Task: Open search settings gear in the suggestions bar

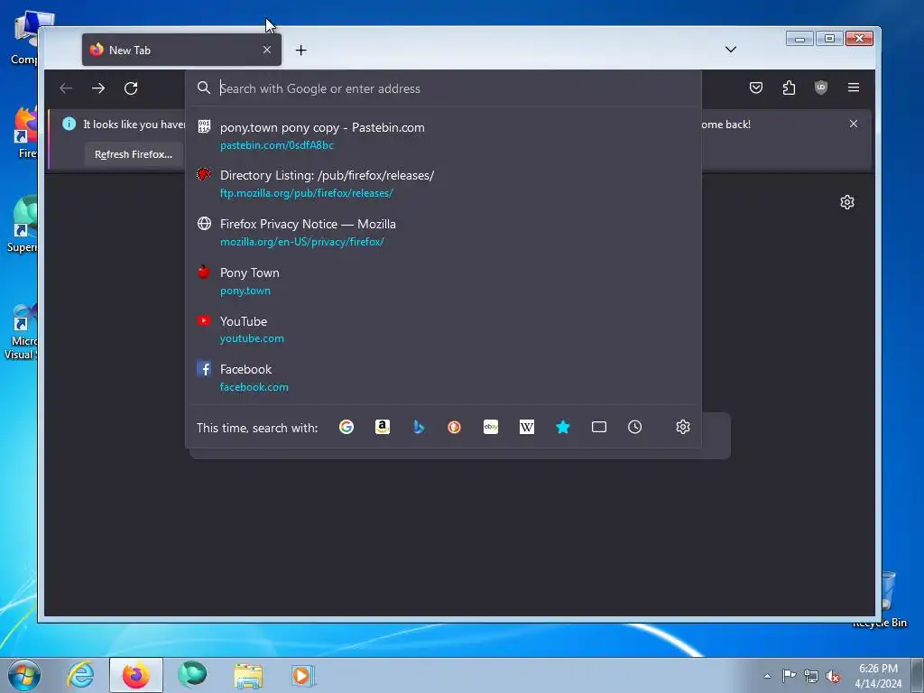Action: (x=682, y=427)
